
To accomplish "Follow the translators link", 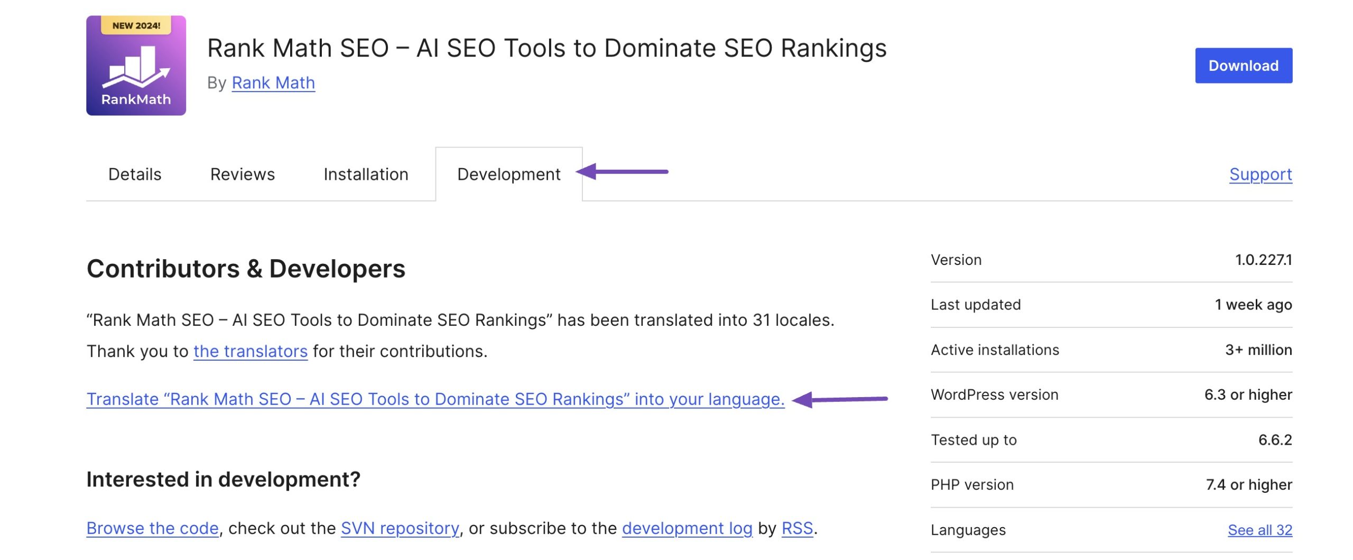I will point(251,351).
